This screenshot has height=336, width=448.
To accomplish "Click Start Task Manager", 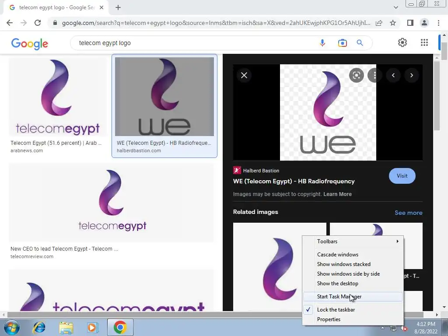I will 353,297.
